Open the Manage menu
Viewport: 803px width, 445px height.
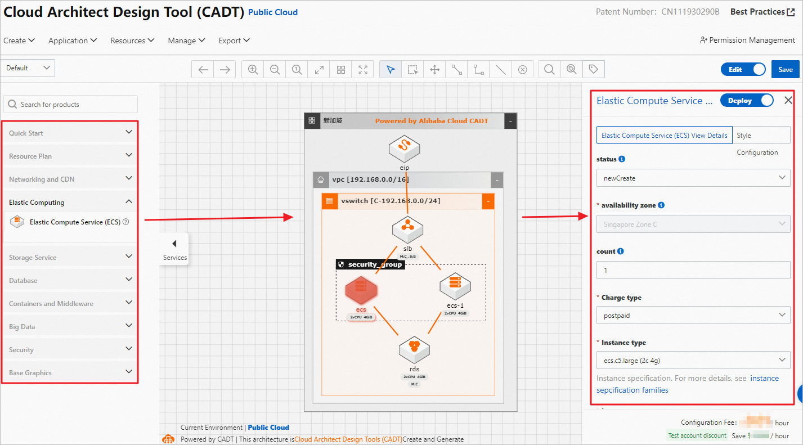point(186,41)
